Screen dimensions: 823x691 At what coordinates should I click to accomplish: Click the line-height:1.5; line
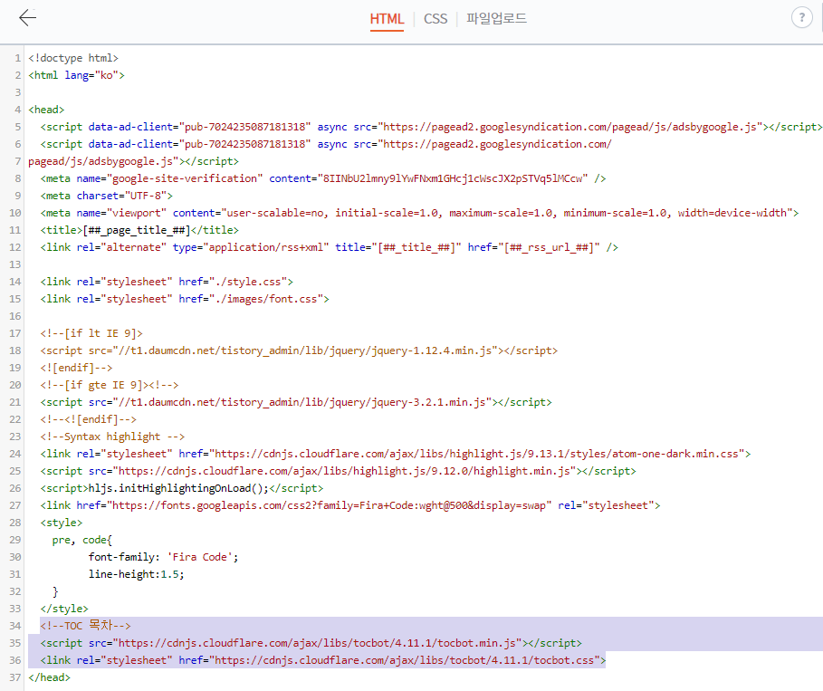[x=137, y=574]
